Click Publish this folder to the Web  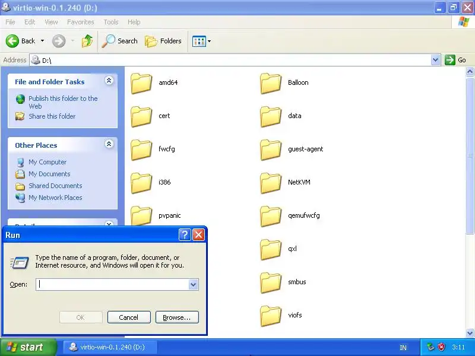tap(63, 102)
